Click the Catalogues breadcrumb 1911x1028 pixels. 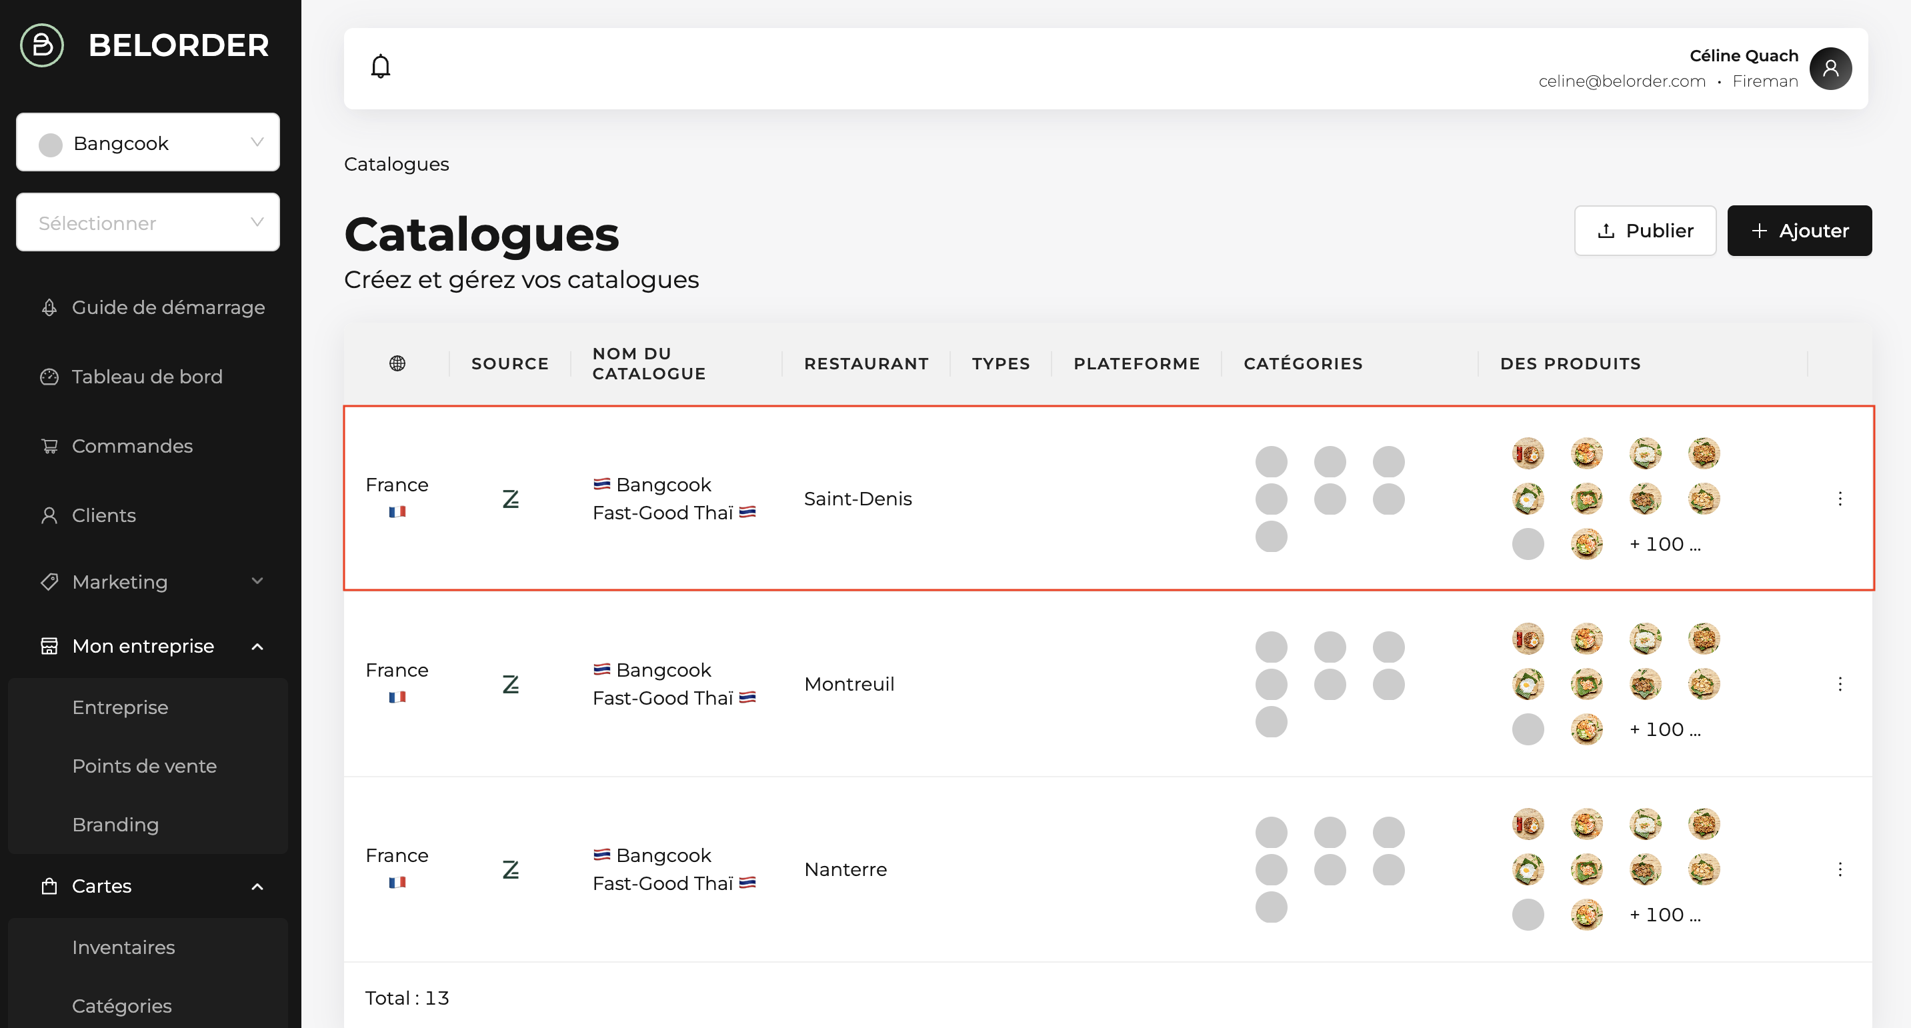(396, 164)
